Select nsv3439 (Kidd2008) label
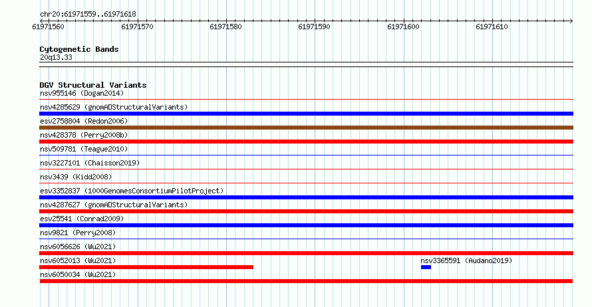 [x=76, y=177]
